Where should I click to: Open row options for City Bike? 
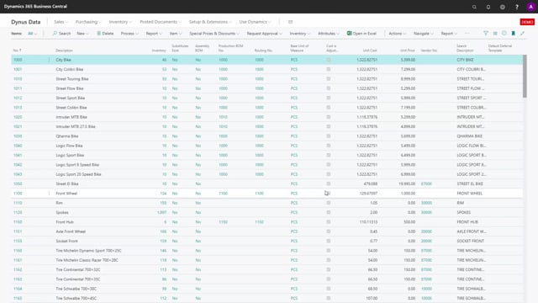pos(49,60)
